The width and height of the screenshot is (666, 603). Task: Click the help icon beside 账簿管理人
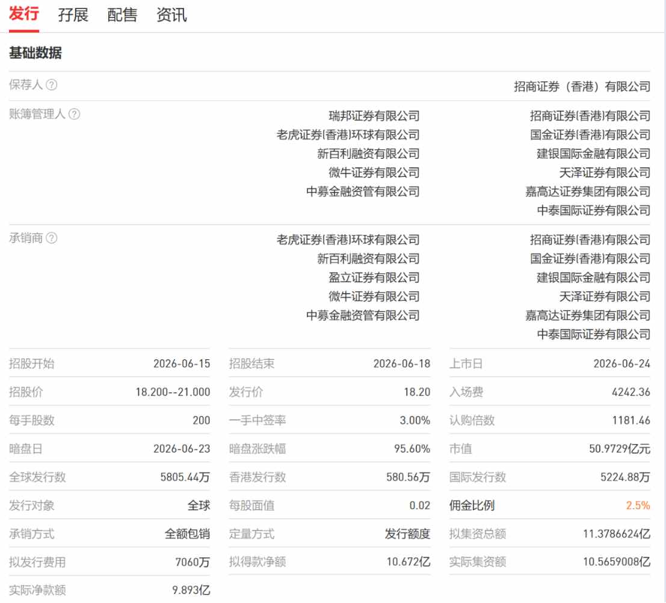[x=75, y=114]
